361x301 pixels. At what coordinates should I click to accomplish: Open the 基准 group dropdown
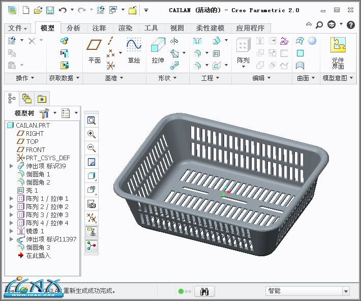coord(113,78)
